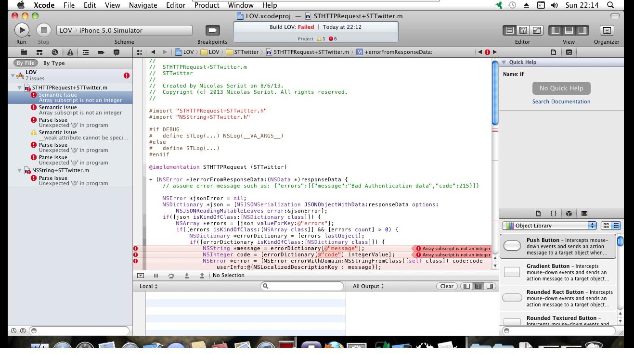Click the volume icon in menu bar
The width and height of the screenshot is (634, 354).
[x=555, y=5]
